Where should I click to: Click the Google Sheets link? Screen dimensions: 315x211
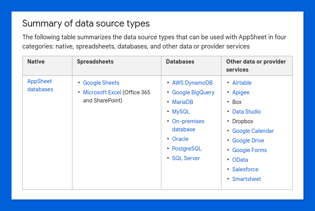(101, 83)
